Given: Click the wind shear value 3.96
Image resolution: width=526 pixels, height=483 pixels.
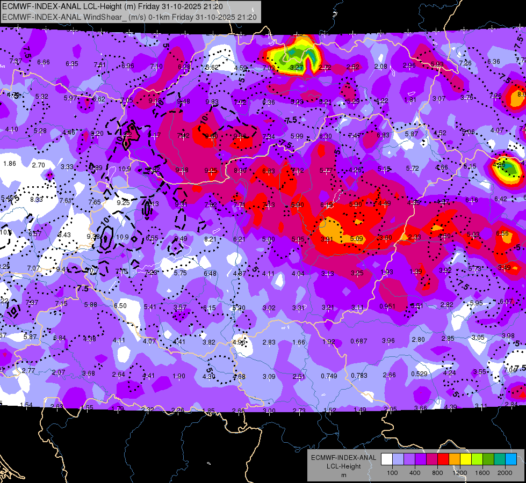Looking at the screenshot, I should pos(388,341).
